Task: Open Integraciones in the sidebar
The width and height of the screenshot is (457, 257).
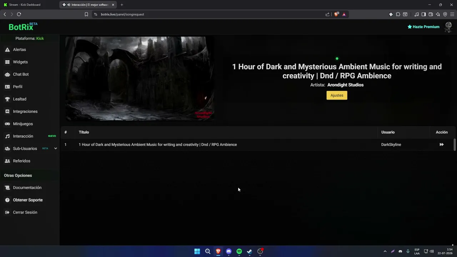Action: point(25,111)
